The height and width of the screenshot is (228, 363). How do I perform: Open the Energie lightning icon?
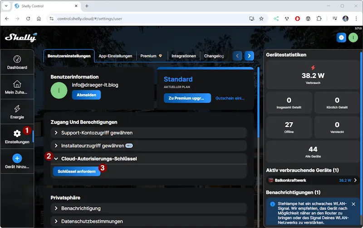point(17,109)
